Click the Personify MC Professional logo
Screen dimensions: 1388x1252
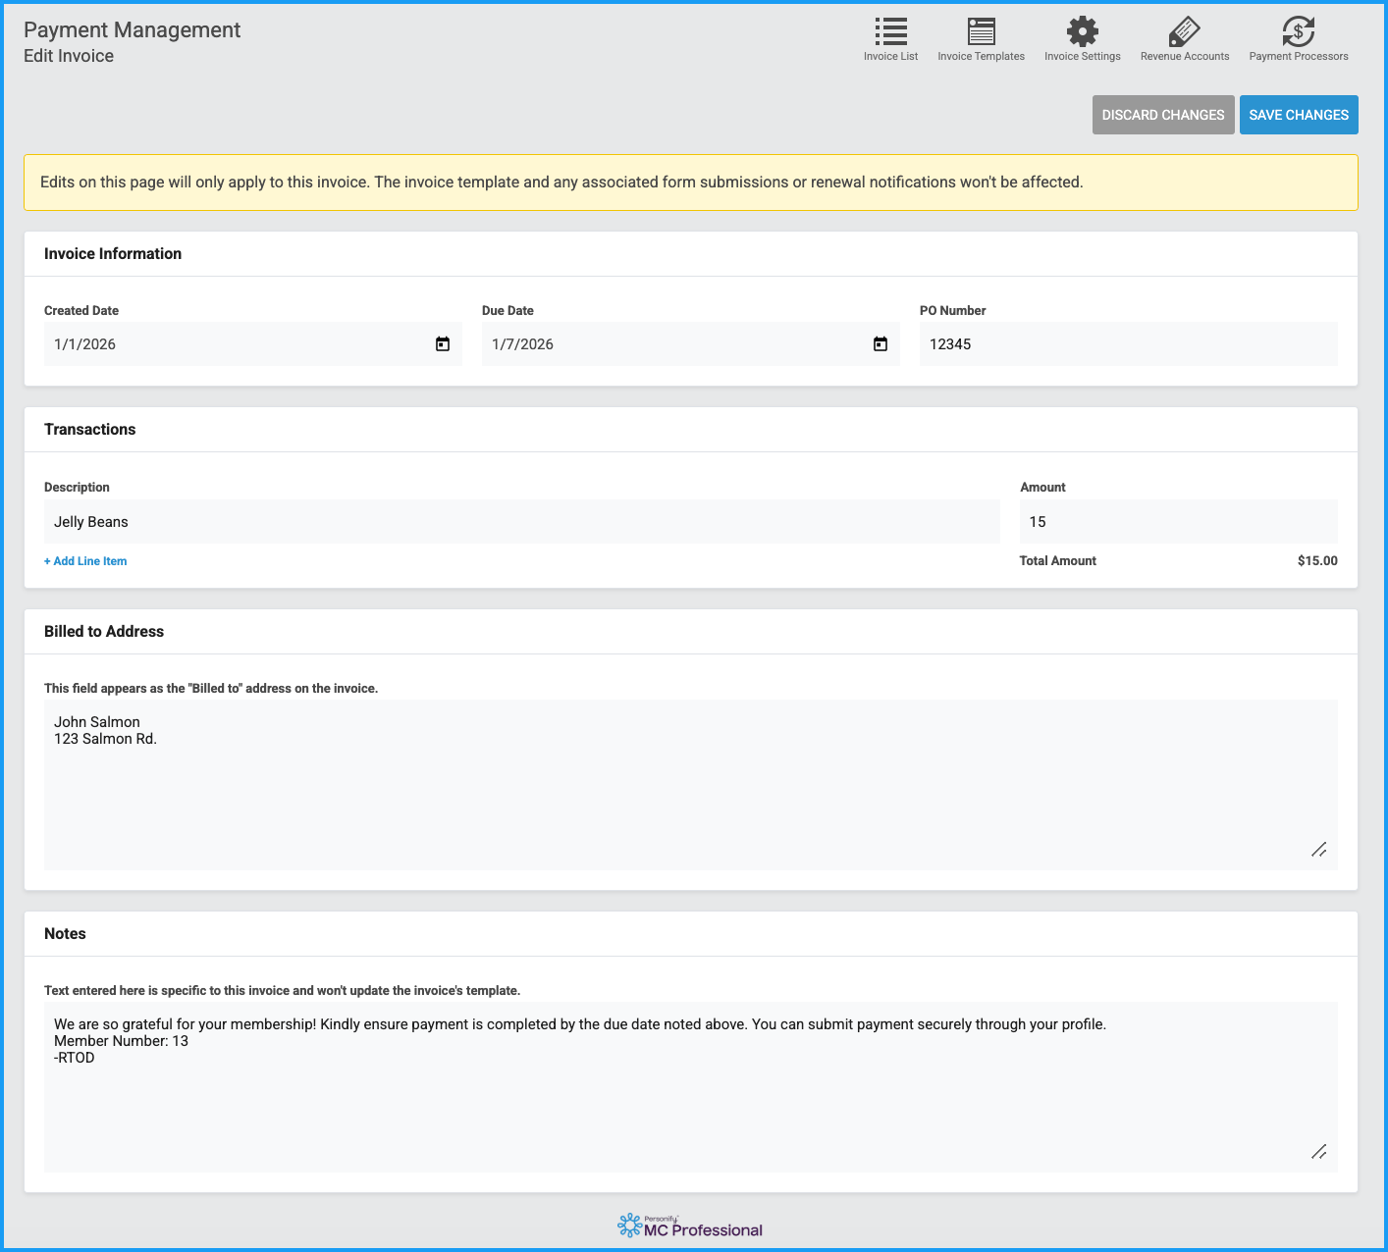tap(690, 1226)
